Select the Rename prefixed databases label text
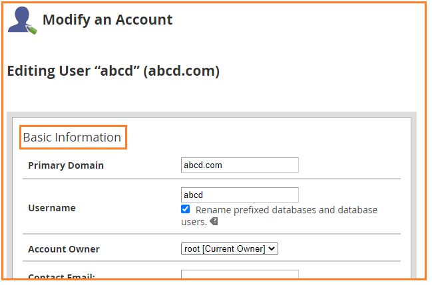 (x=279, y=216)
